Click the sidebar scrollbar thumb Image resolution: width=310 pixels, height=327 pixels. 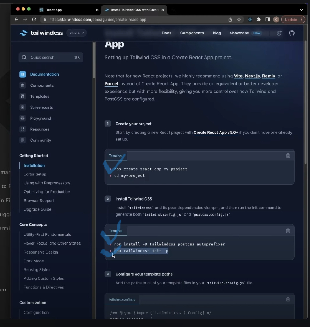pos(94,60)
